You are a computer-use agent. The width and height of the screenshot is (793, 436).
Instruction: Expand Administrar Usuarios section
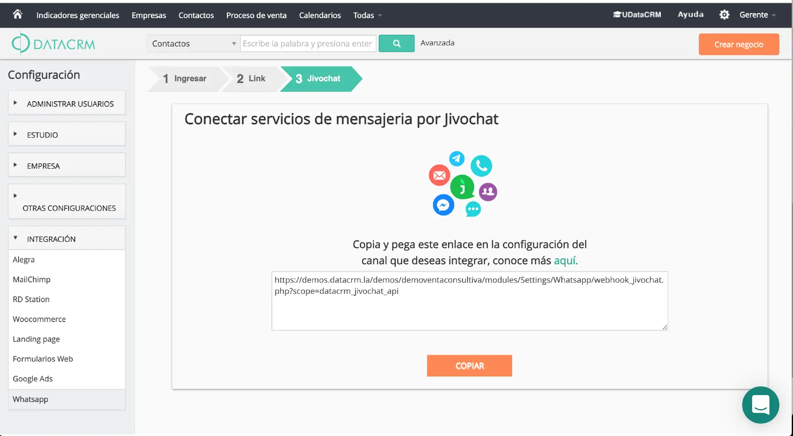pyautogui.click(x=67, y=103)
